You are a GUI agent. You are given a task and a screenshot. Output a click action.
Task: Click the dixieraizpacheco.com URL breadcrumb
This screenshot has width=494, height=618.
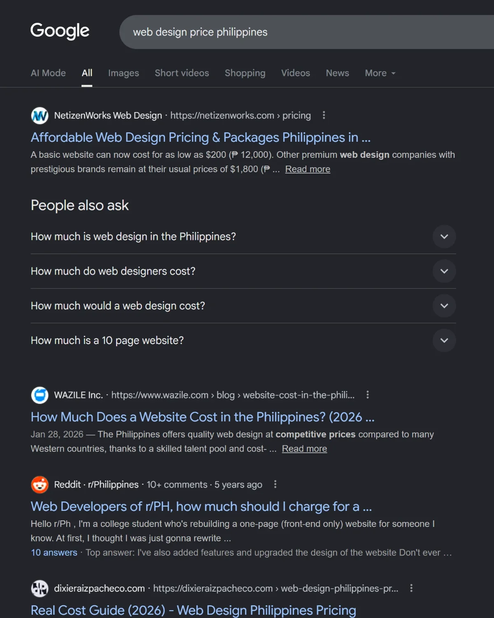[276, 588]
